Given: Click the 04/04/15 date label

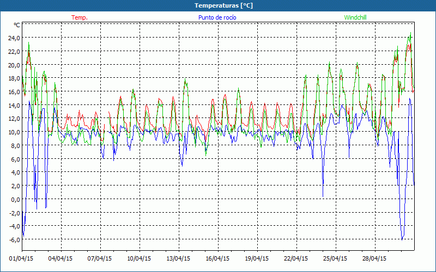Looking at the screenshot, I should pos(60,259).
